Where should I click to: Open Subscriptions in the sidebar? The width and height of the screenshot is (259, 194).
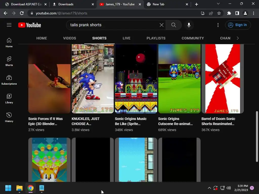click(x=9, y=80)
